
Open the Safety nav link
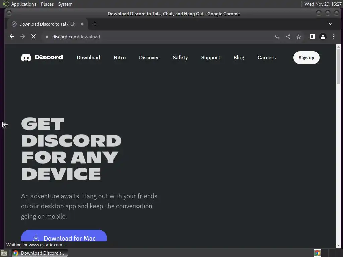pyautogui.click(x=180, y=58)
